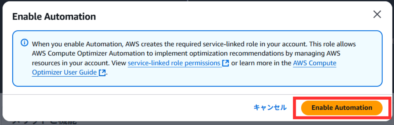This screenshot has height=125, width=394.
Task: Click the Enable Automation dialog heading
Action: 54,16
